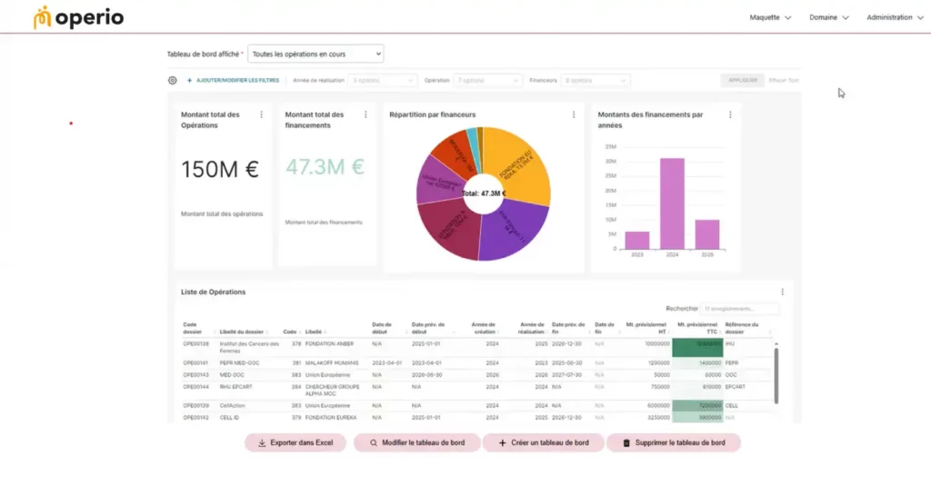Viewport: 931px width, 485px height.
Task: Open options menu of Montant total des financements card
Action: [365, 114]
